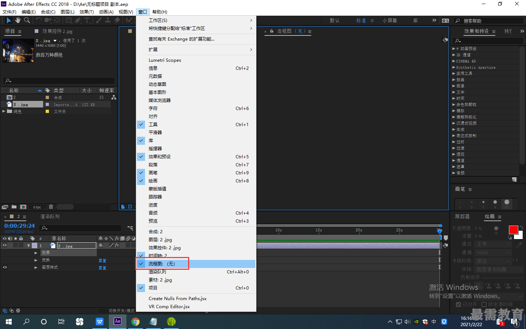Open the 模式 blend mode dropdown

coord(493,244)
